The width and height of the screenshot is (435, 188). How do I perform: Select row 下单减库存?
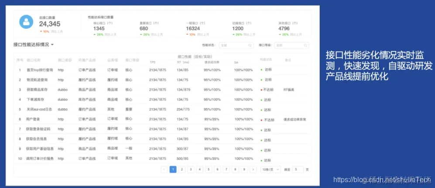[162, 99]
